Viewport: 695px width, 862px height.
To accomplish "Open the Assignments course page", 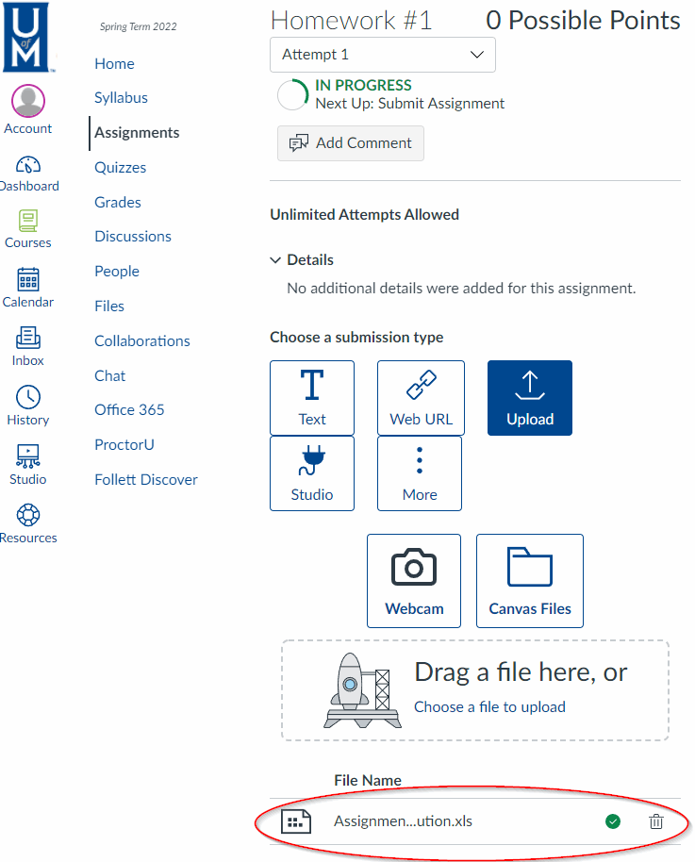I will pos(137,132).
